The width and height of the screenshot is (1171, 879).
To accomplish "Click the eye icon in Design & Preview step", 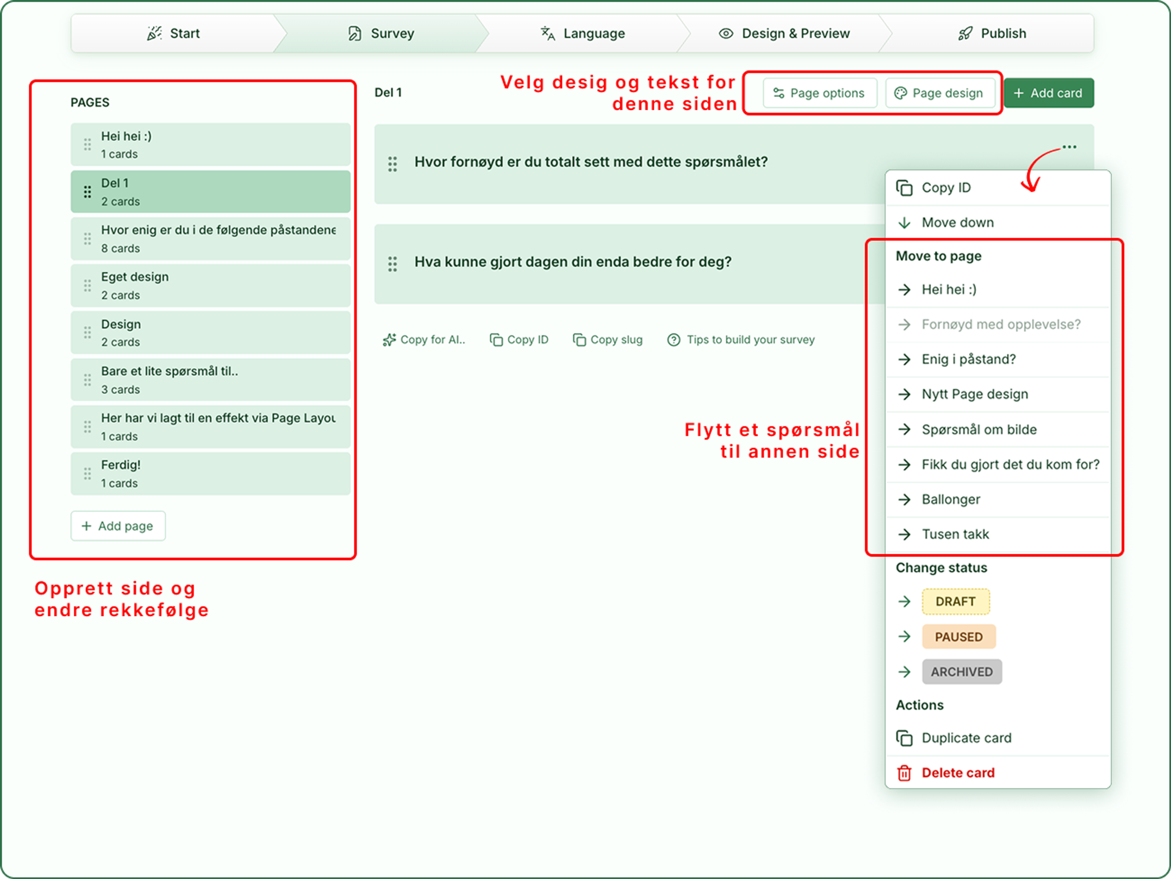I will 726,33.
